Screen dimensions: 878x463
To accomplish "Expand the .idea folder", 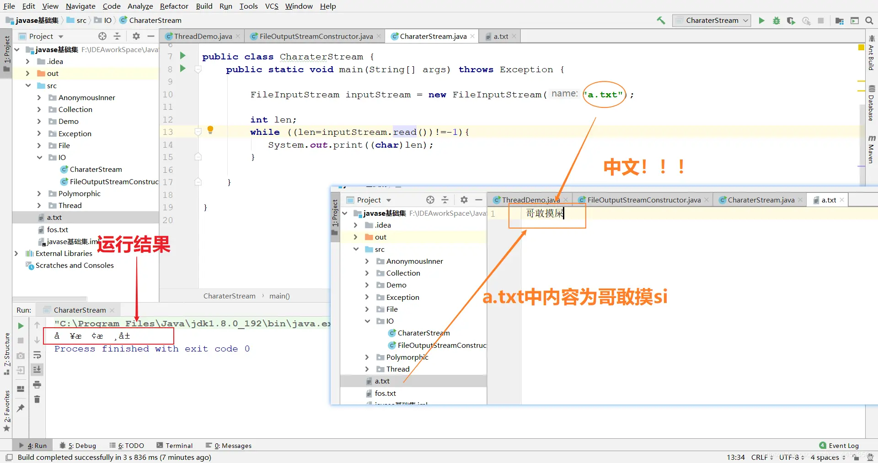I will click(x=28, y=61).
